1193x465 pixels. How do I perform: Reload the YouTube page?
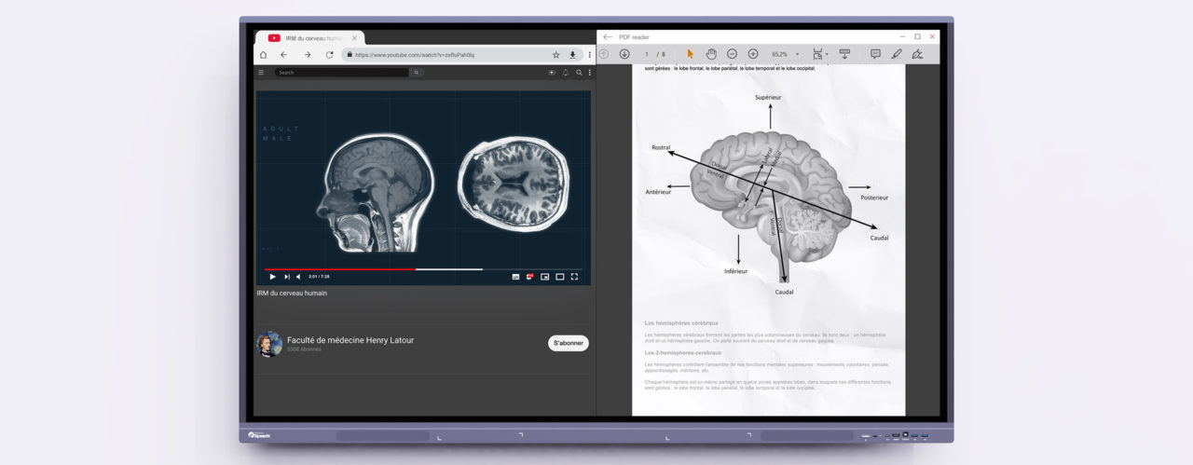pos(329,55)
